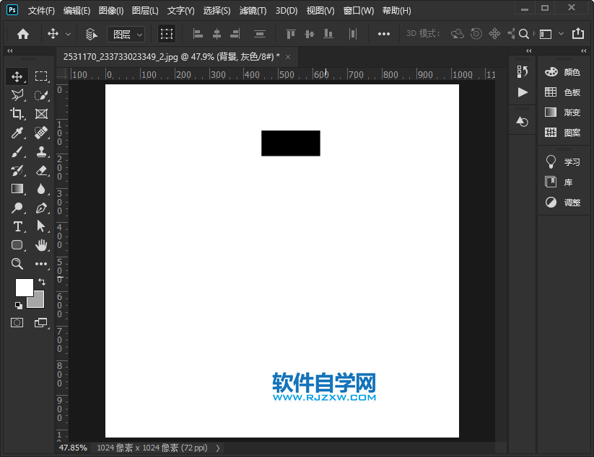Open the 滤镜 menu
594x457 pixels.
[252, 10]
